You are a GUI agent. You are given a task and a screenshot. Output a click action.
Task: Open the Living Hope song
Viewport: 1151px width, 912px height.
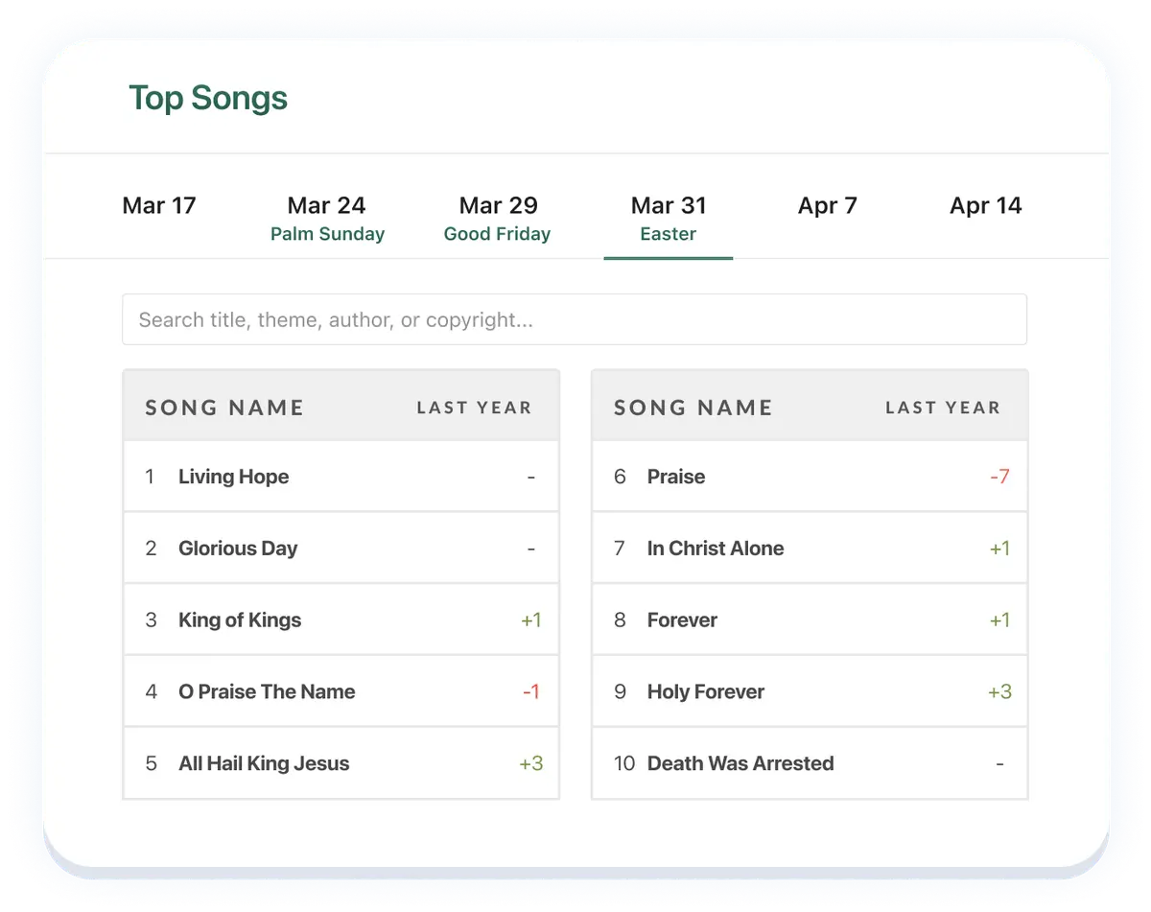(341, 477)
